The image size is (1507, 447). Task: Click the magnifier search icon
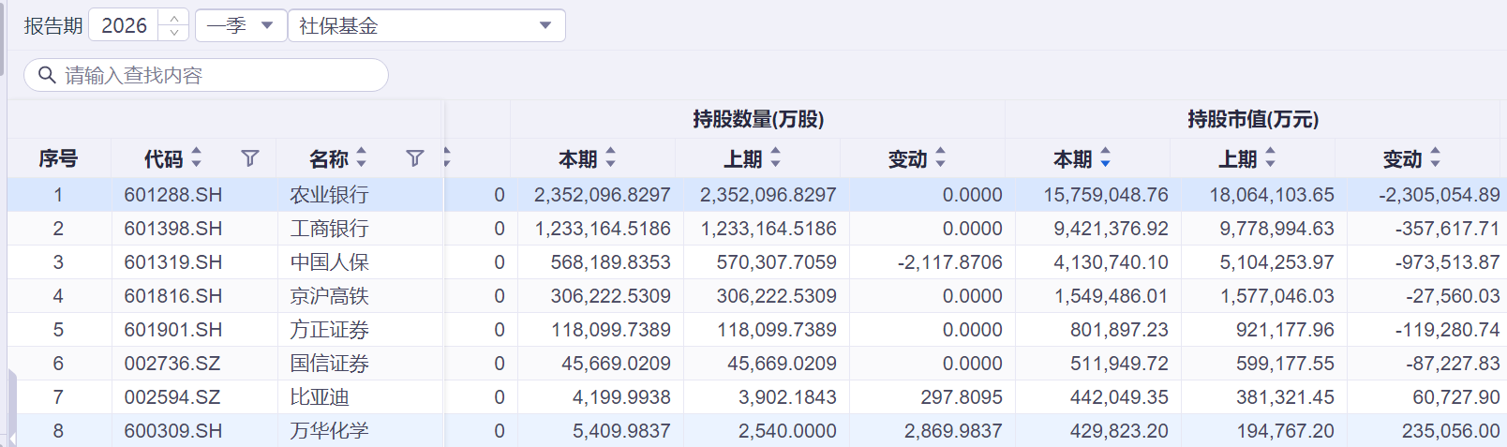[47, 75]
